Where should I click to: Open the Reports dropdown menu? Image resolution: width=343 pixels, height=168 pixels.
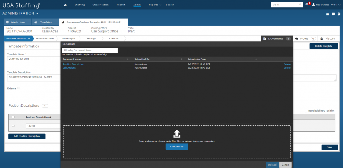pos(155,5)
